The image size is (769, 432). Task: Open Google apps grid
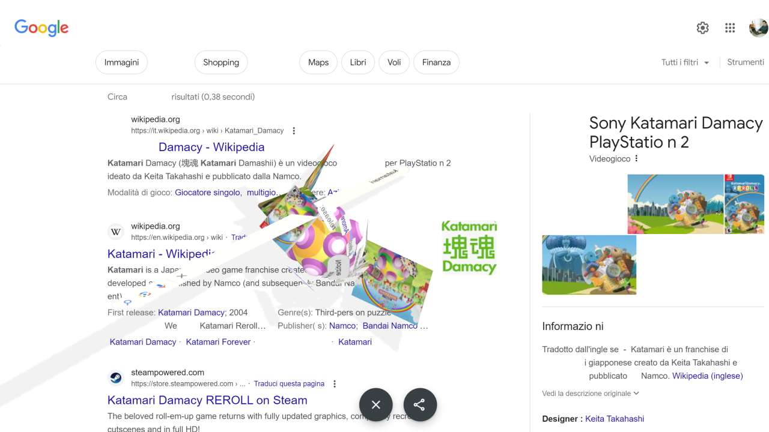pos(730,28)
